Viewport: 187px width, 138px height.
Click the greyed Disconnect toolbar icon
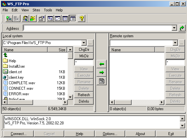pos(16,18)
